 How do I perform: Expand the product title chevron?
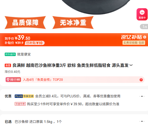(131, 65)
